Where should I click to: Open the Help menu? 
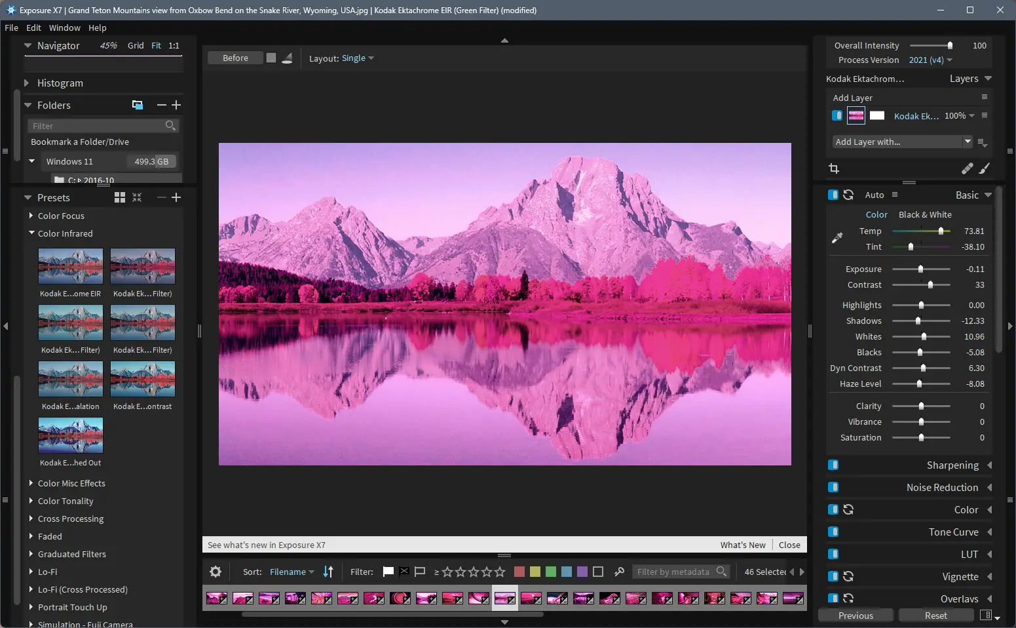point(98,28)
